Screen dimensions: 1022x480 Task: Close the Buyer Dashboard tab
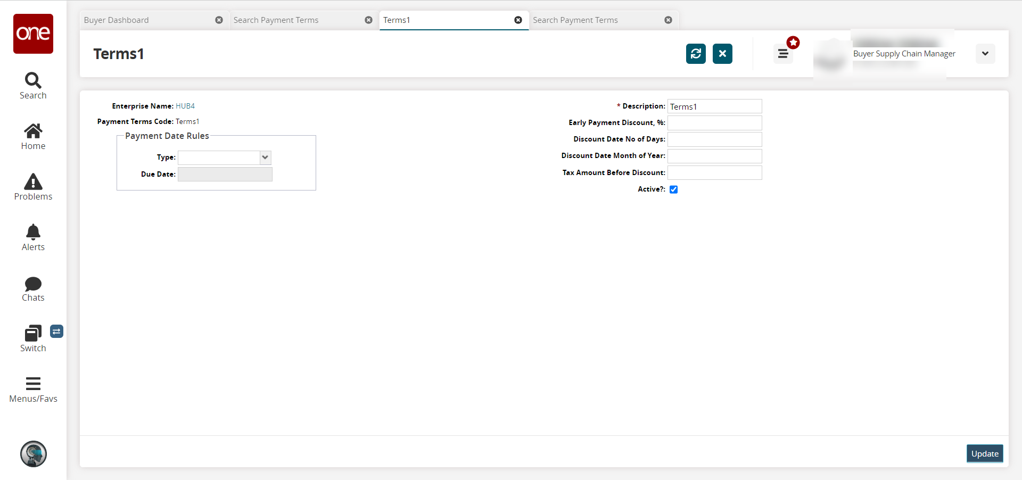[219, 20]
